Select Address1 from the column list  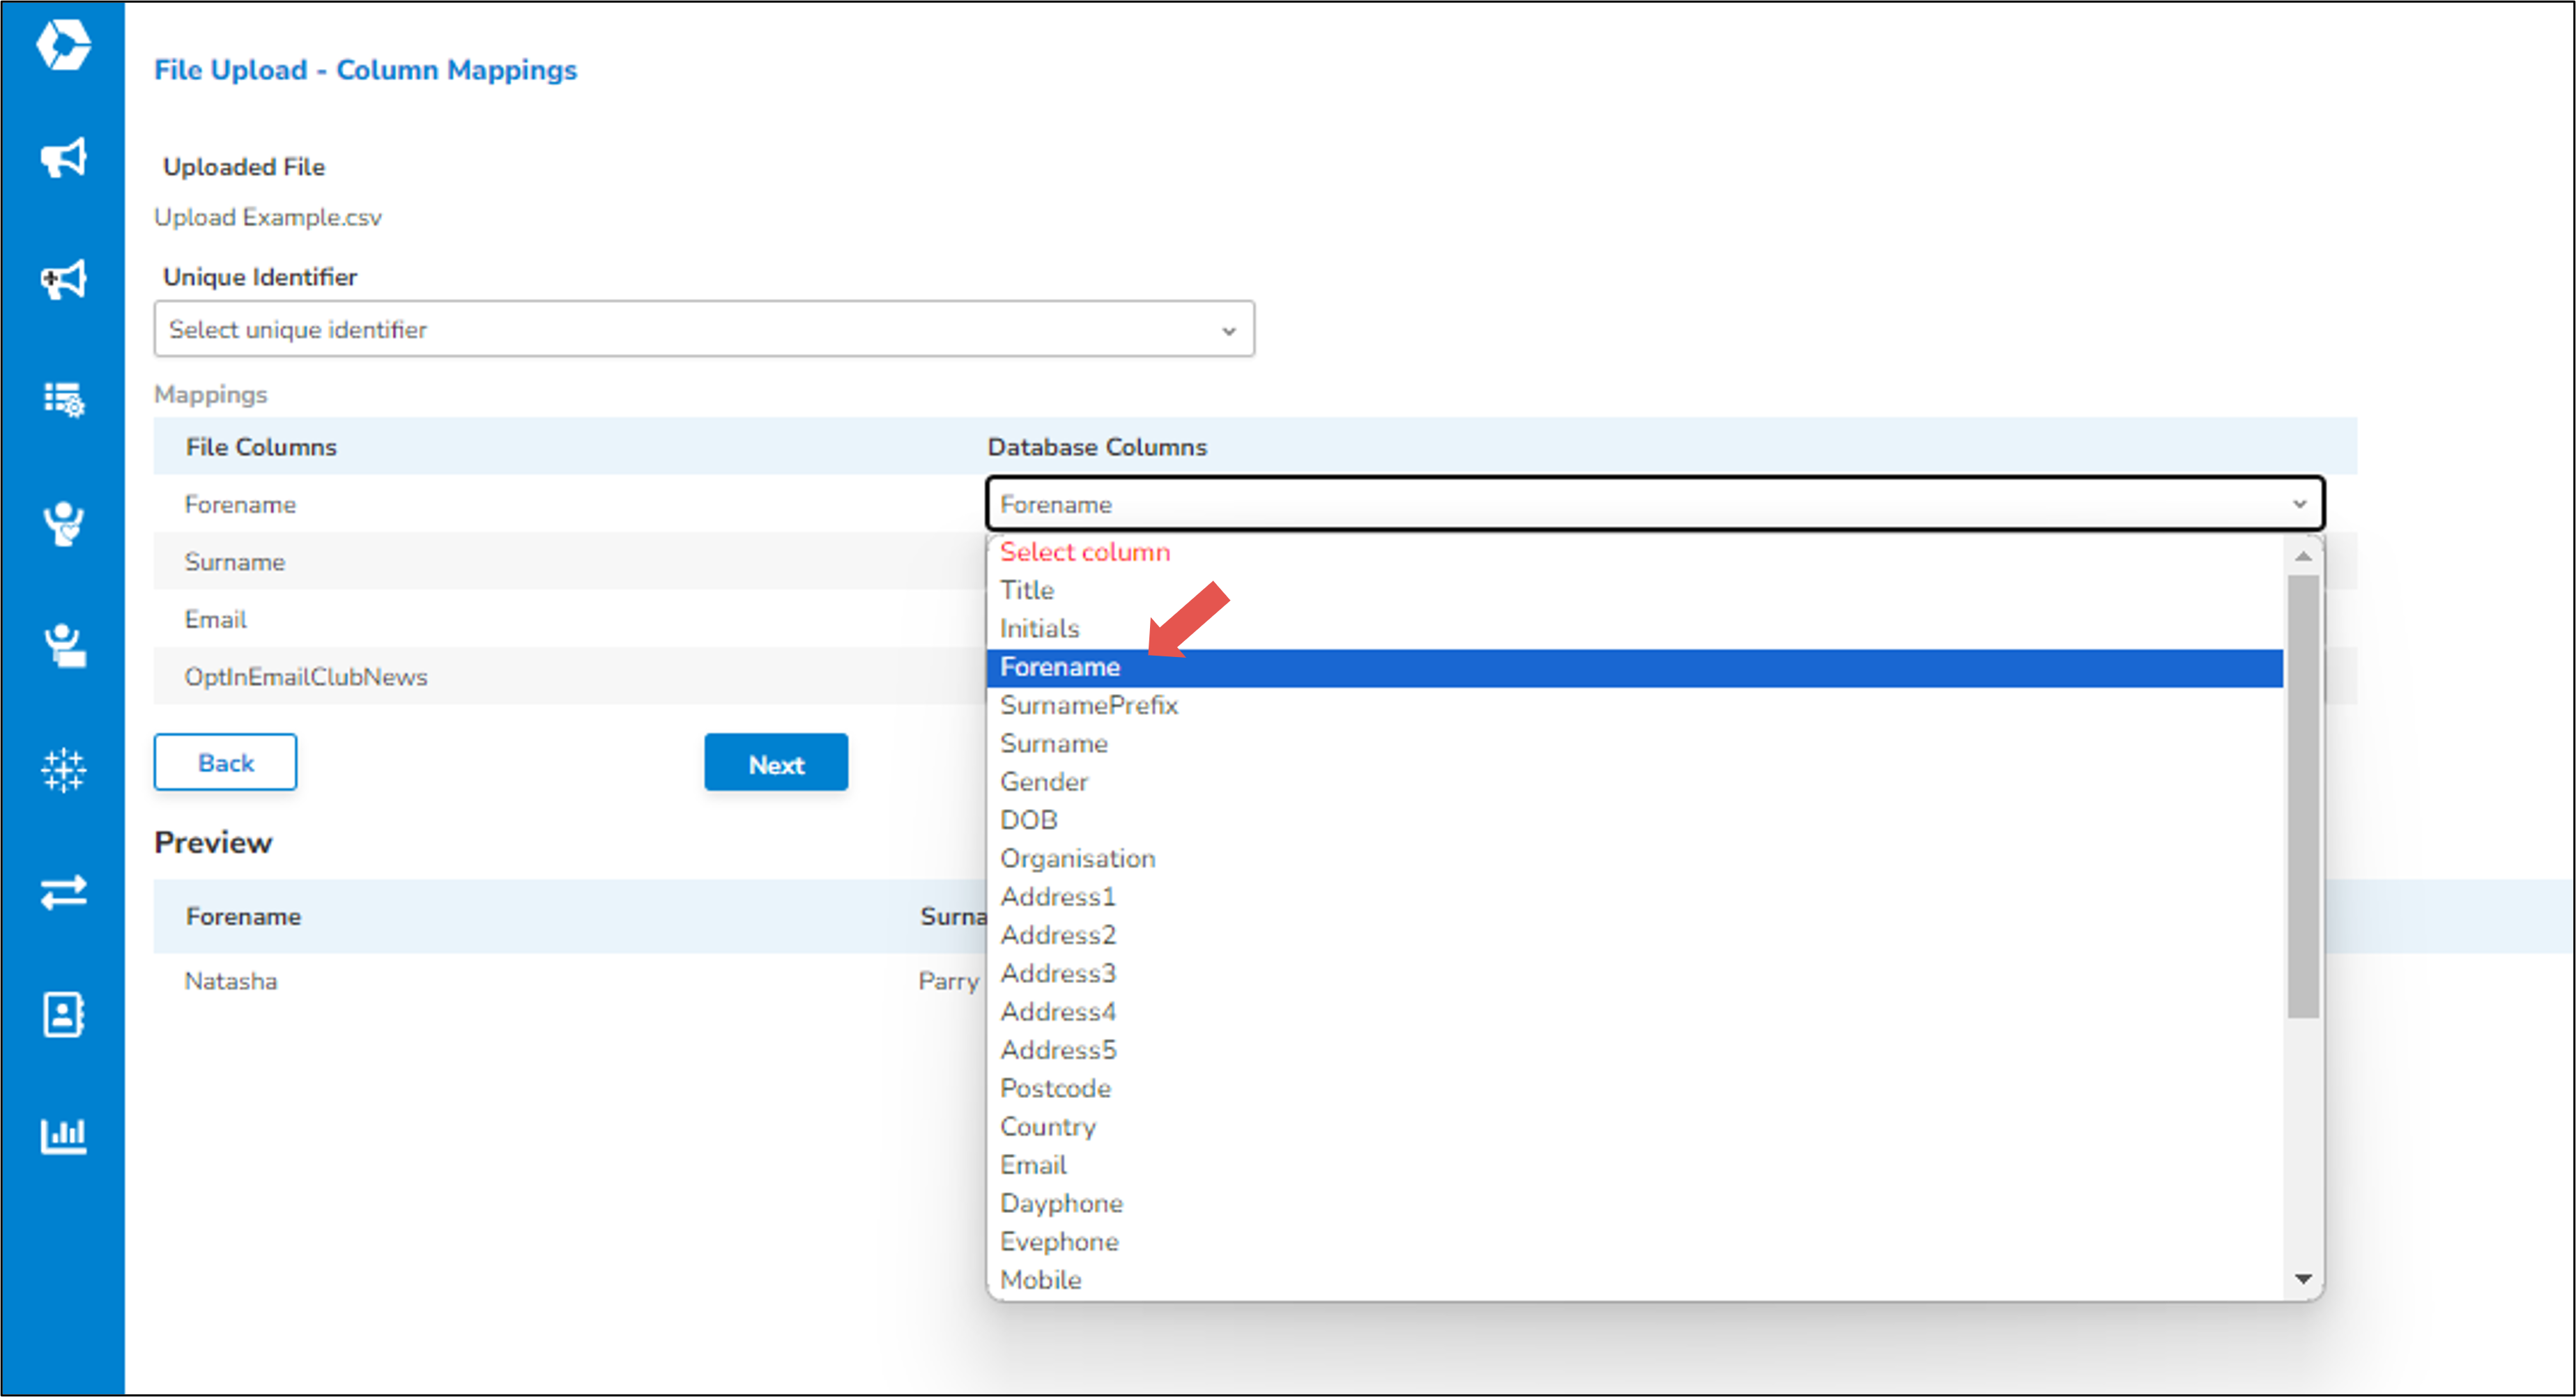click(1635, 897)
